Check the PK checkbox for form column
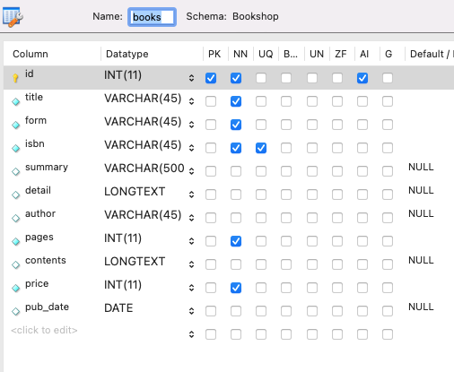454x372 pixels. coord(211,125)
